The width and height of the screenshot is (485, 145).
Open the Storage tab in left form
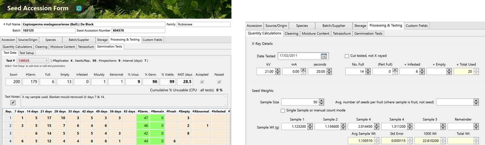(102, 40)
